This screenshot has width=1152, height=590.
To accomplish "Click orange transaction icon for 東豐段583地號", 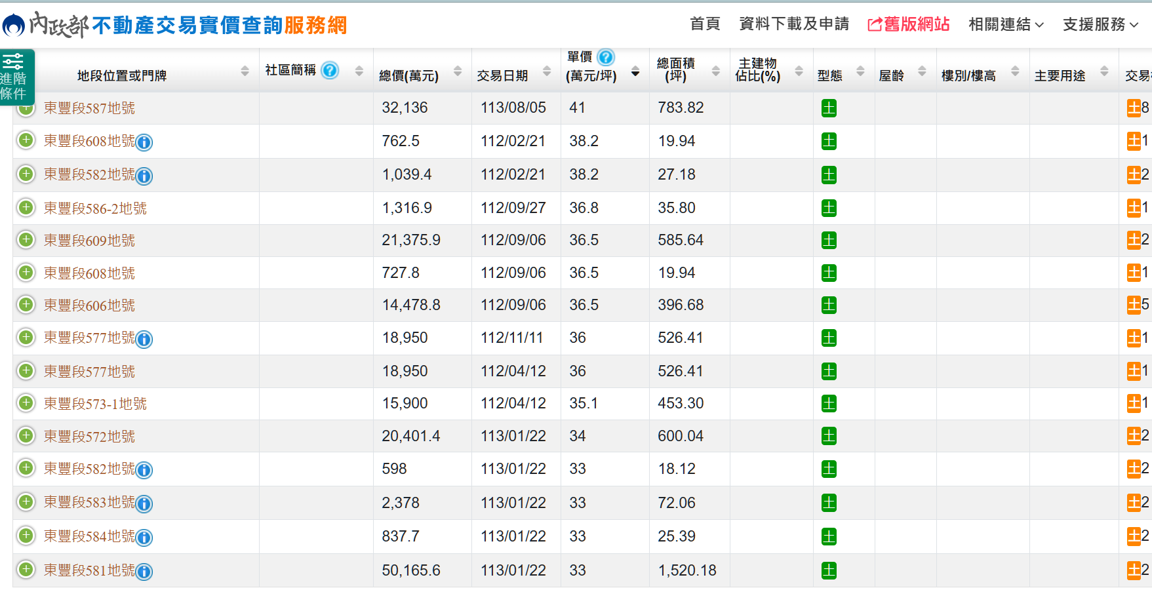I will point(1134,503).
